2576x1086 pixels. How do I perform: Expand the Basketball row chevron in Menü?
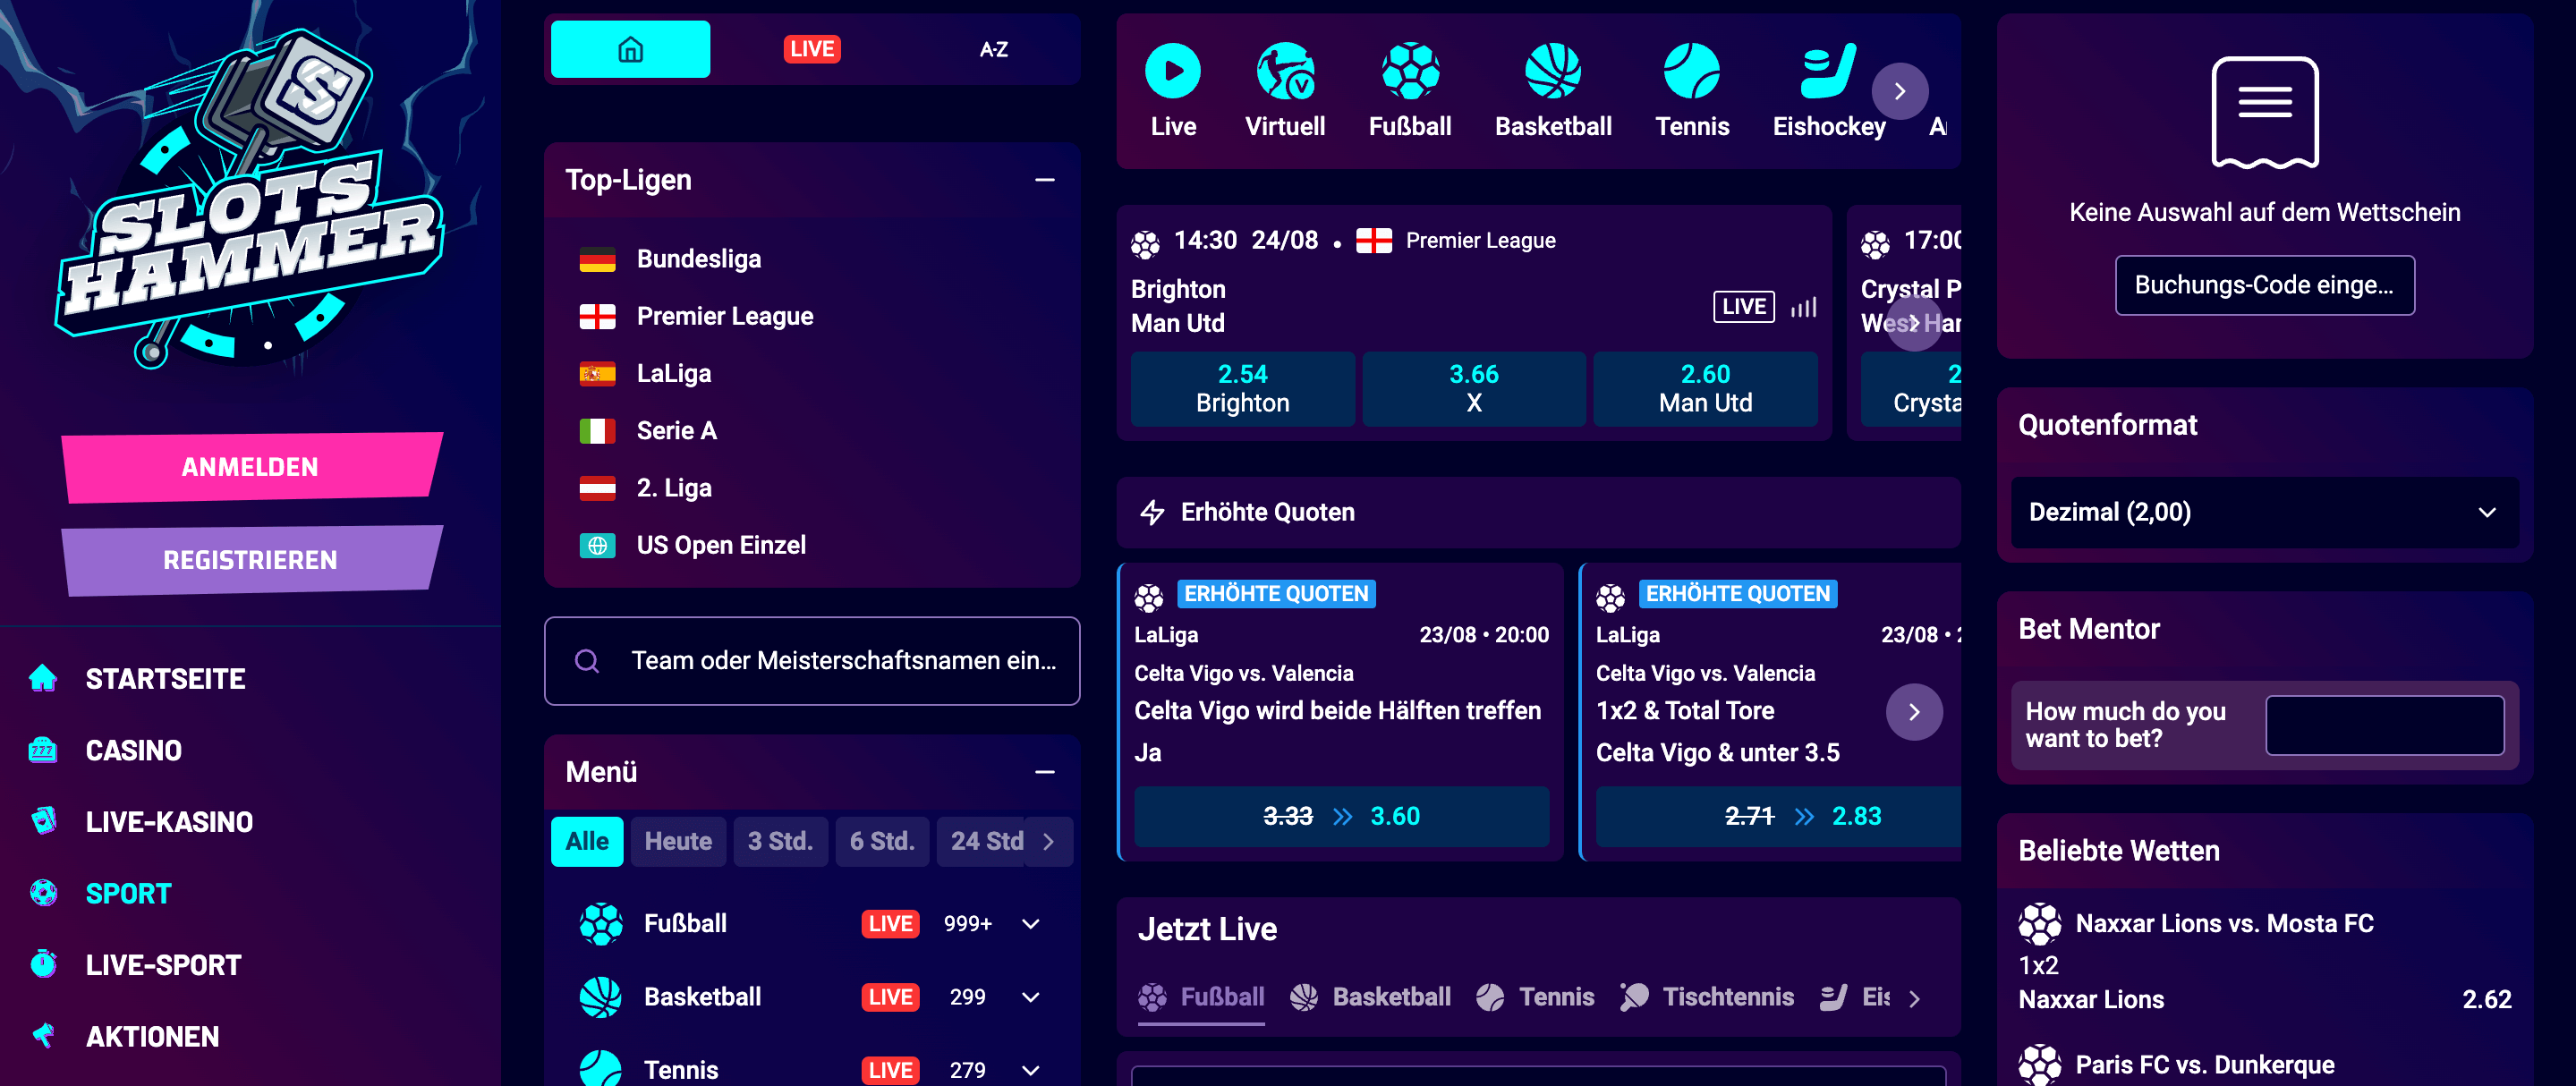click(x=1031, y=997)
